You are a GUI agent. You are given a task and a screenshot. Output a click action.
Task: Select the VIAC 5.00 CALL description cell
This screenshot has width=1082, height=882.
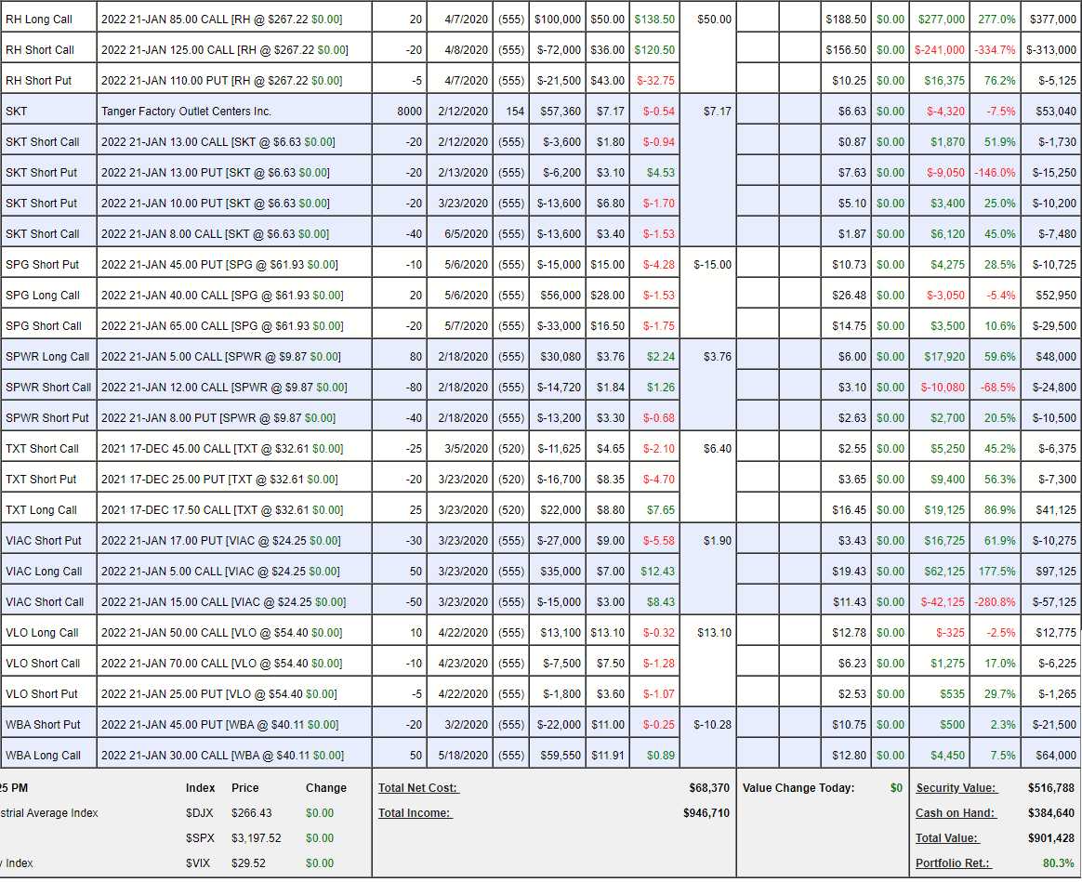point(221,572)
